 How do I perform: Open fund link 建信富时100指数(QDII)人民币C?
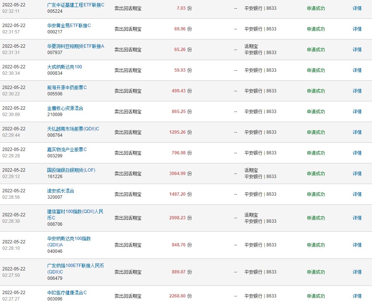(x=75, y=214)
